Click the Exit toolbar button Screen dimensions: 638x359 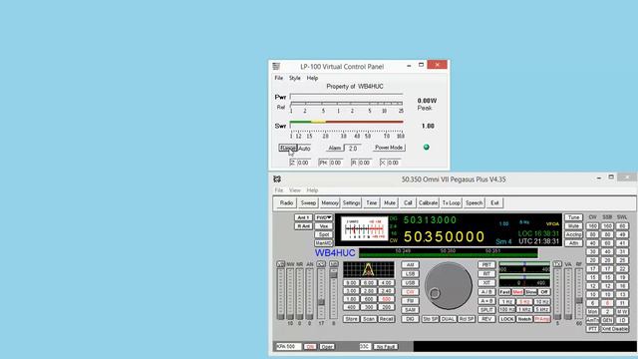[494, 202]
